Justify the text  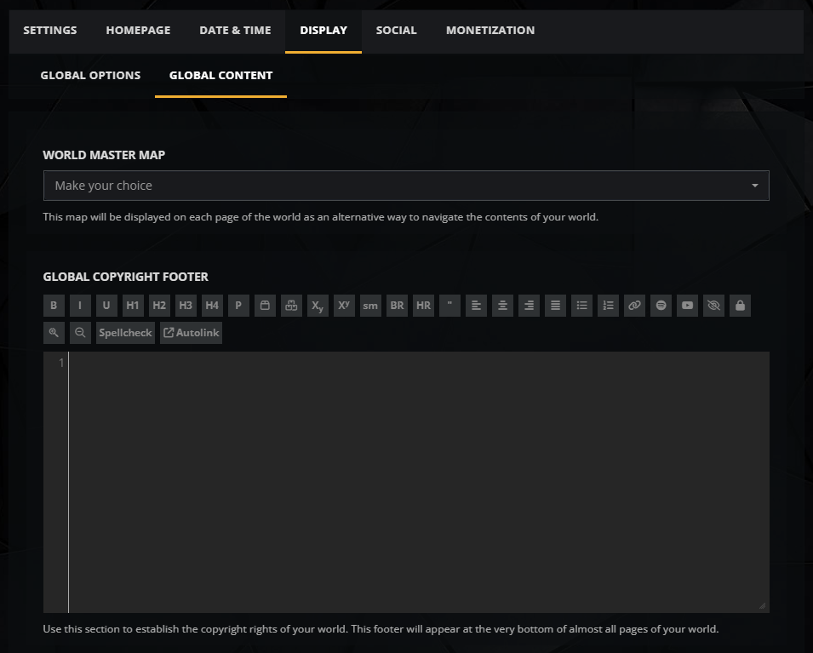555,306
